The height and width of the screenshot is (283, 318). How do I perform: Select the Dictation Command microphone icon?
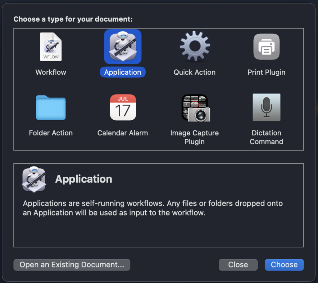click(x=266, y=108)
